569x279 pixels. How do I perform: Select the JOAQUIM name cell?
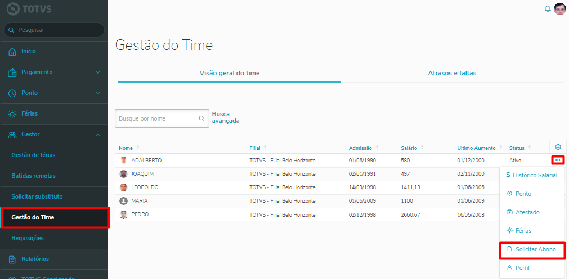(x=142, y=174)
